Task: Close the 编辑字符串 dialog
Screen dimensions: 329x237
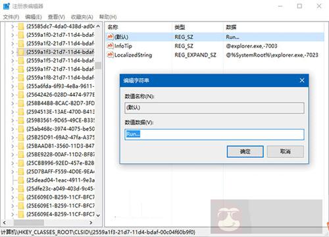Action: [302, 80]
